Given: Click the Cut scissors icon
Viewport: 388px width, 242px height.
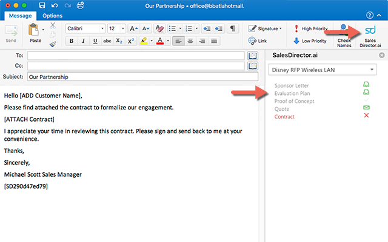Looking at the screenshot, I should point(53,25).
